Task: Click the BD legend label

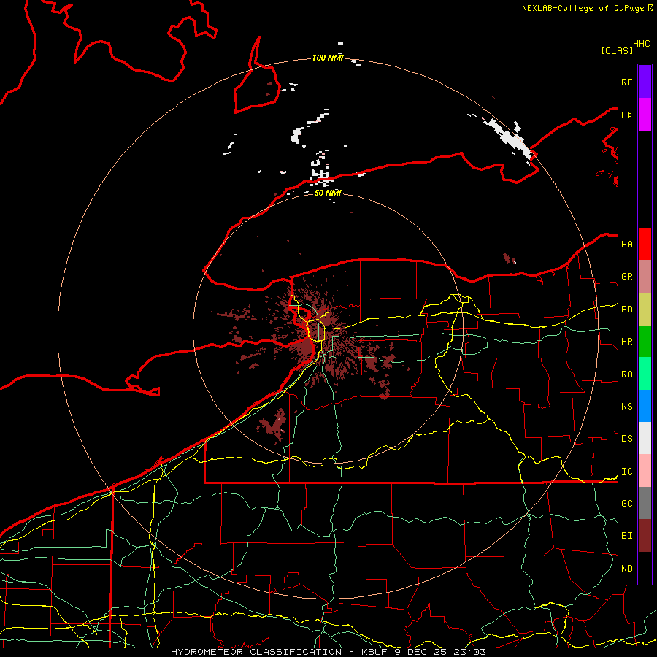Action: click(x=626, y=310)
